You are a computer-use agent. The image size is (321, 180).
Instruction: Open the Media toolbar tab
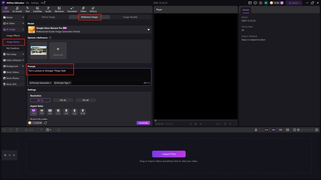[x=6, y=9]
